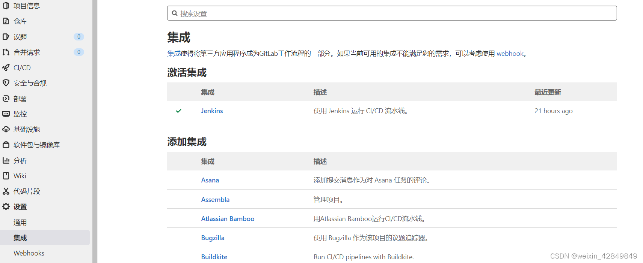Select 集成 under settings
Image resolution: width=643 pixels, height=263 pixels.
[45, 238]
